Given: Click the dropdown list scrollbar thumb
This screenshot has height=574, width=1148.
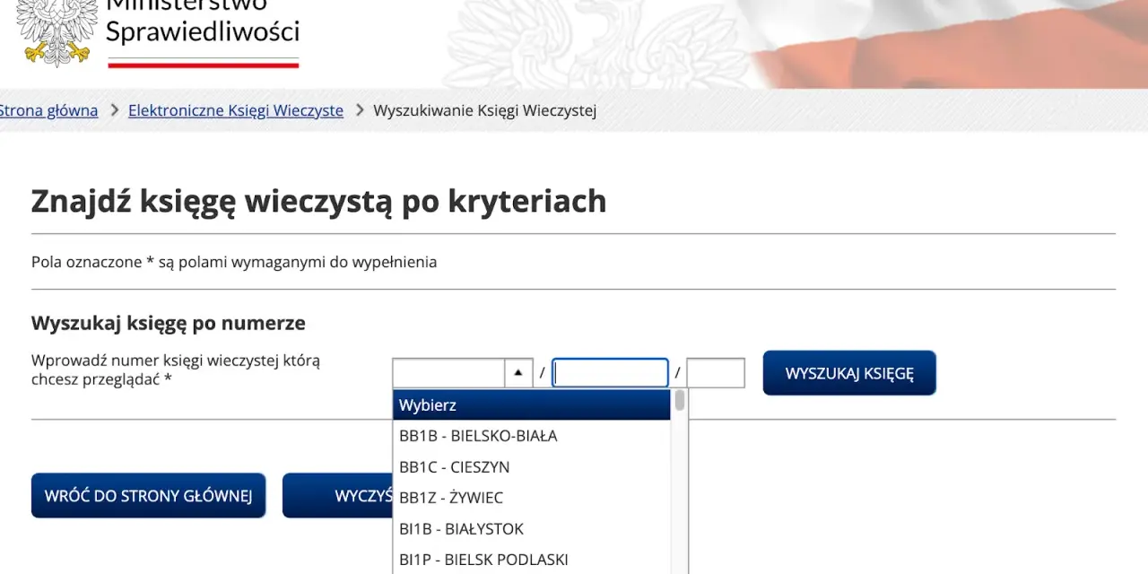Looking at the screenshot, I should 680,400.
